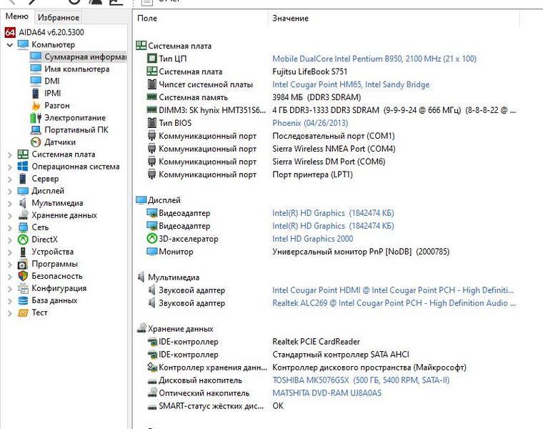
Task: Open the Sensors (Датчики) icon item
Action: (x=36, y=142)
